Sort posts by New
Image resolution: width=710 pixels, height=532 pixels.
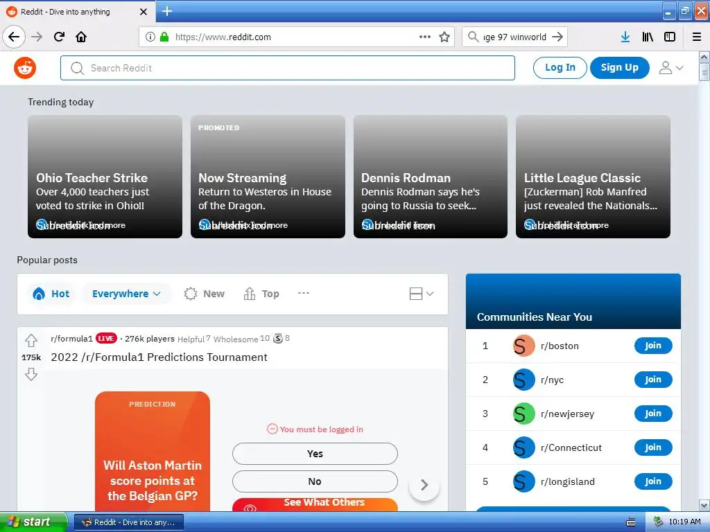[205, 294]
